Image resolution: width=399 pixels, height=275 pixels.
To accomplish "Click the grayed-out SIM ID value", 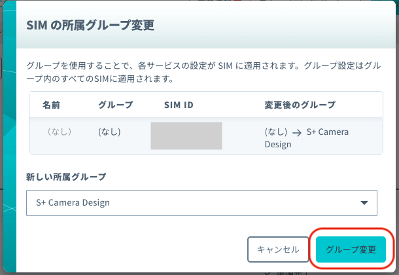I will [x=186, y=136].
